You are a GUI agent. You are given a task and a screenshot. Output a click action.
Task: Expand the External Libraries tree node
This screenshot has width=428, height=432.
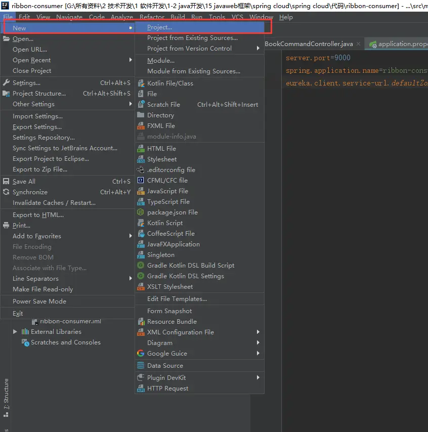point(15,331)
